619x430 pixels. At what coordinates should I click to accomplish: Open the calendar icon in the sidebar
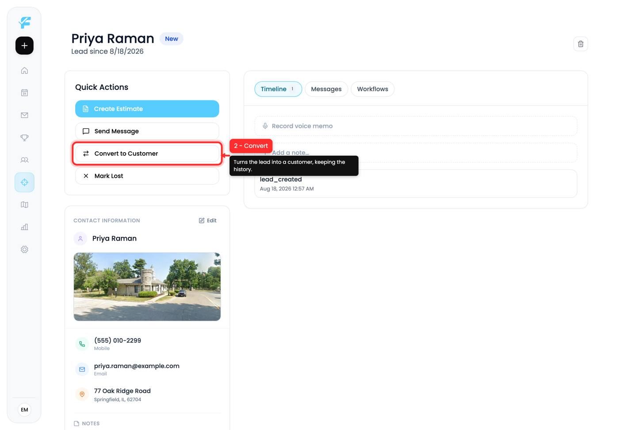24,93
